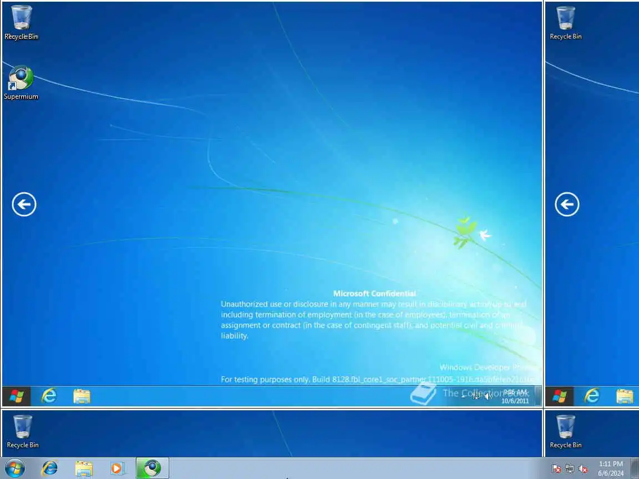
Task: Click the Windows flag Start button in the right tile
Action: click(x=560, y=396)
